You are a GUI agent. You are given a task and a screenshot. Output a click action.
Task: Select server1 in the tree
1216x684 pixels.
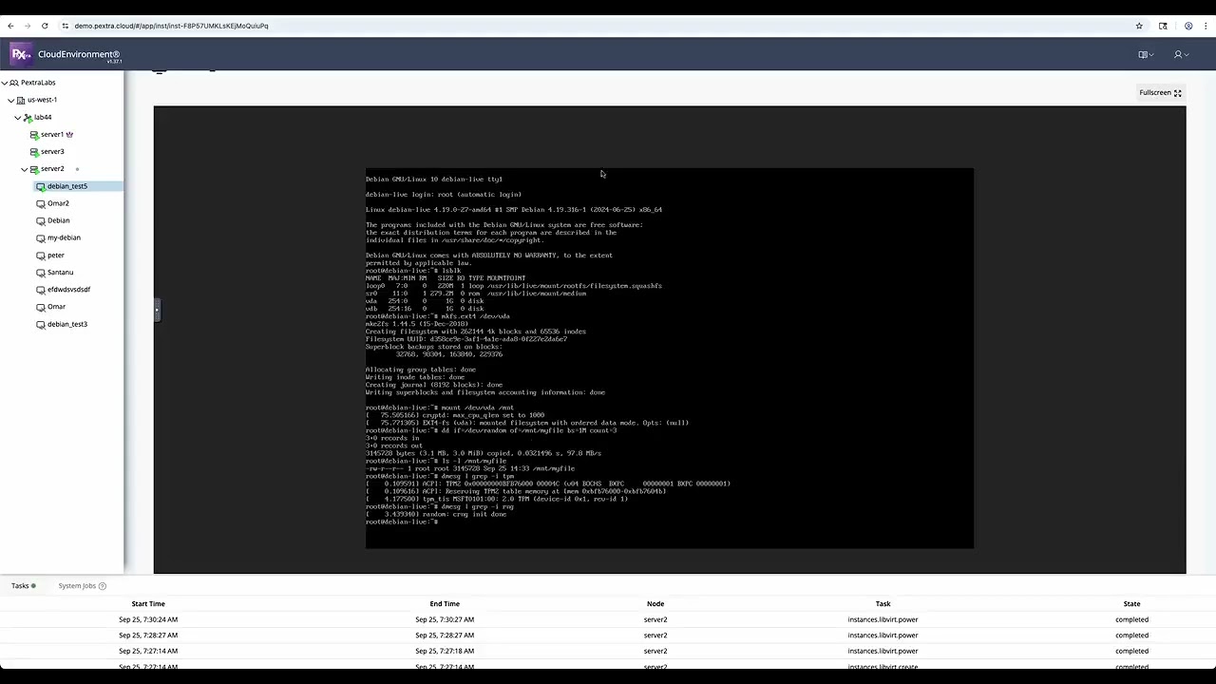(x=51, y=134)
